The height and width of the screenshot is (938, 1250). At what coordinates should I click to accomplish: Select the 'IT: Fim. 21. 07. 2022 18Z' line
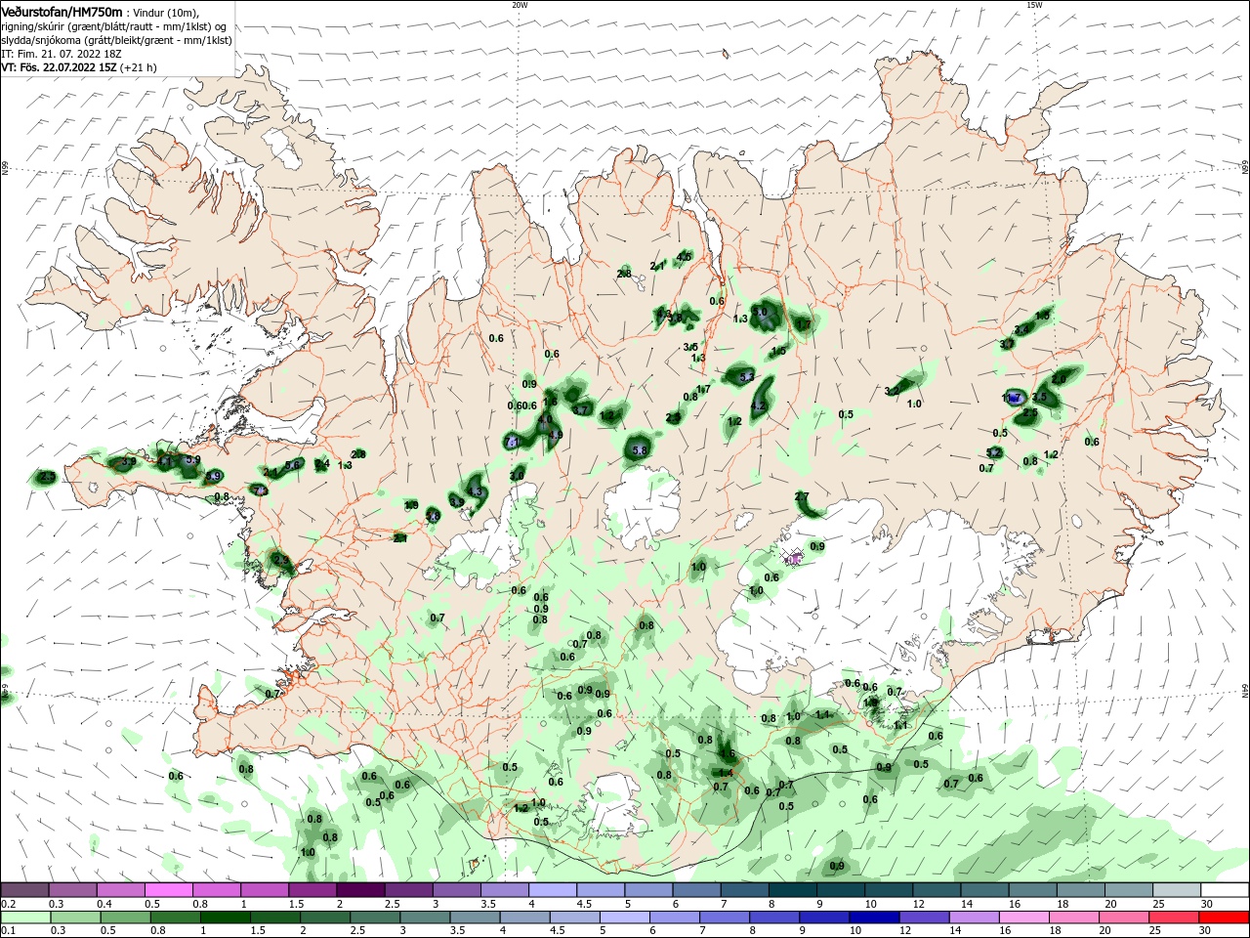coord(60,54)
